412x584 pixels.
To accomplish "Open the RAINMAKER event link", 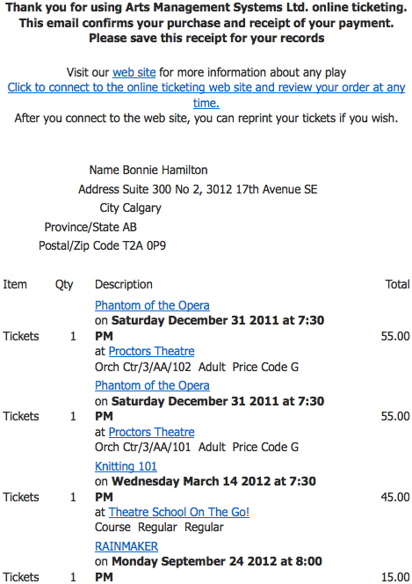I will point(126,546).
